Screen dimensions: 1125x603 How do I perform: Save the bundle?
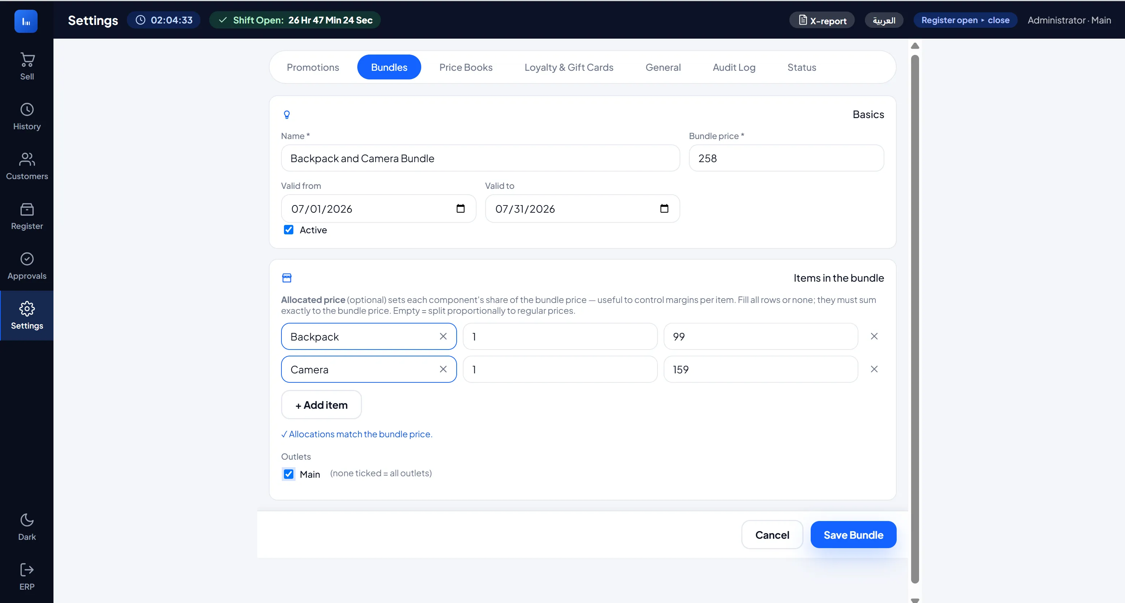coord(853,534)
